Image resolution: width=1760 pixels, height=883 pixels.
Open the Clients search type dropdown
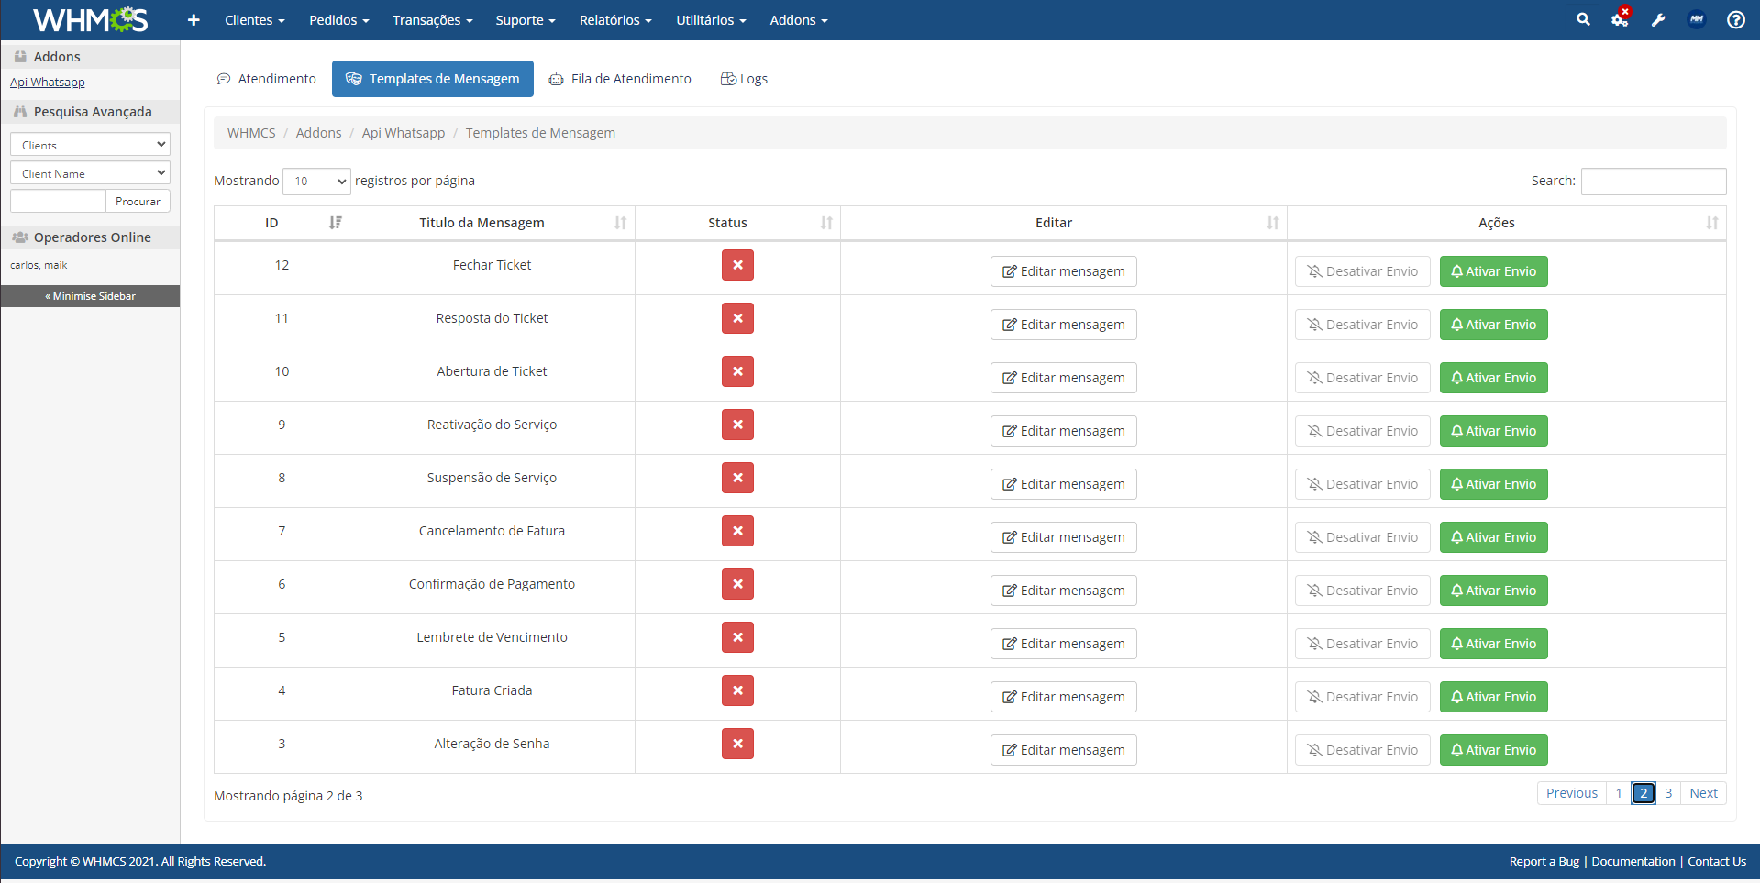click(x=90, y=145)
